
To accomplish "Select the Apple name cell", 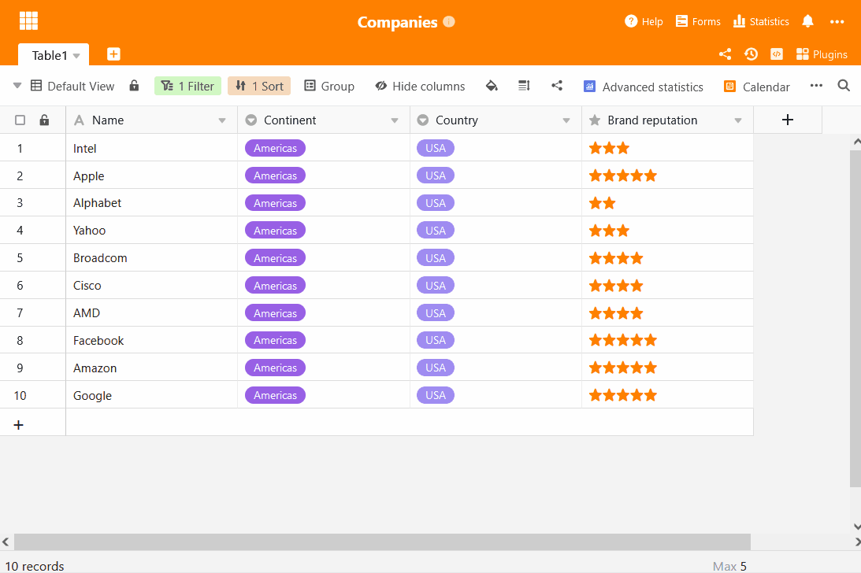I will 151,176.
